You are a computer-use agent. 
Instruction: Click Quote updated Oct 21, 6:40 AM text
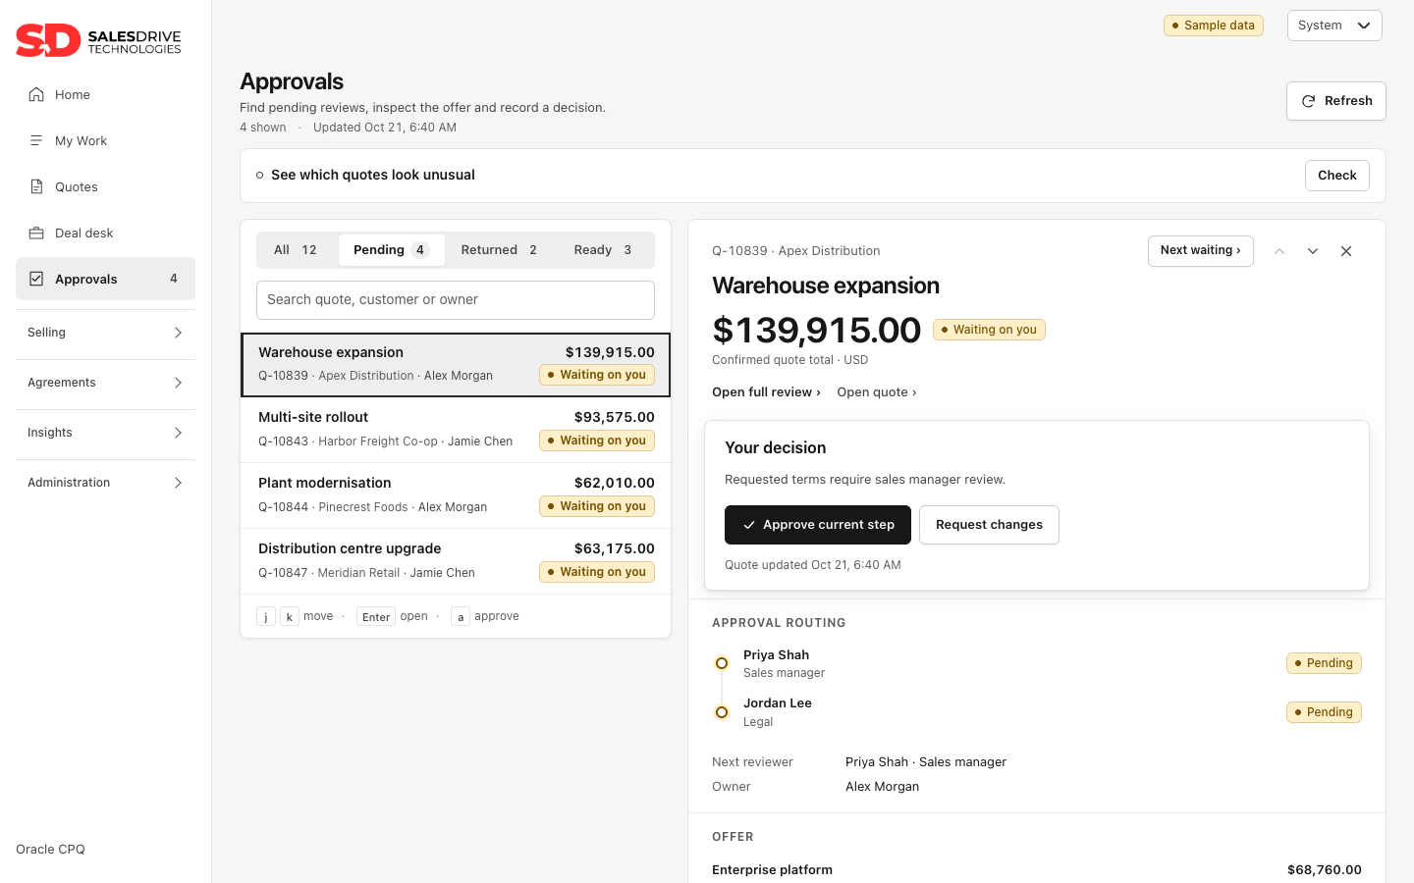[x=813, y=565]
